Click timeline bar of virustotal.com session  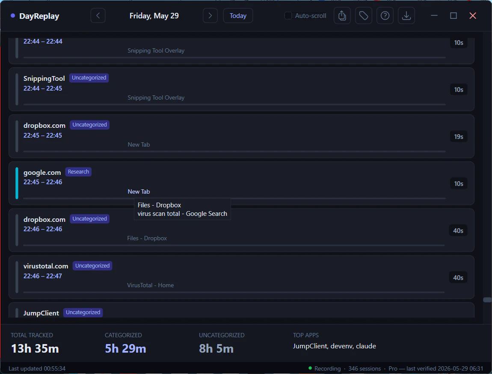(234, 292)
